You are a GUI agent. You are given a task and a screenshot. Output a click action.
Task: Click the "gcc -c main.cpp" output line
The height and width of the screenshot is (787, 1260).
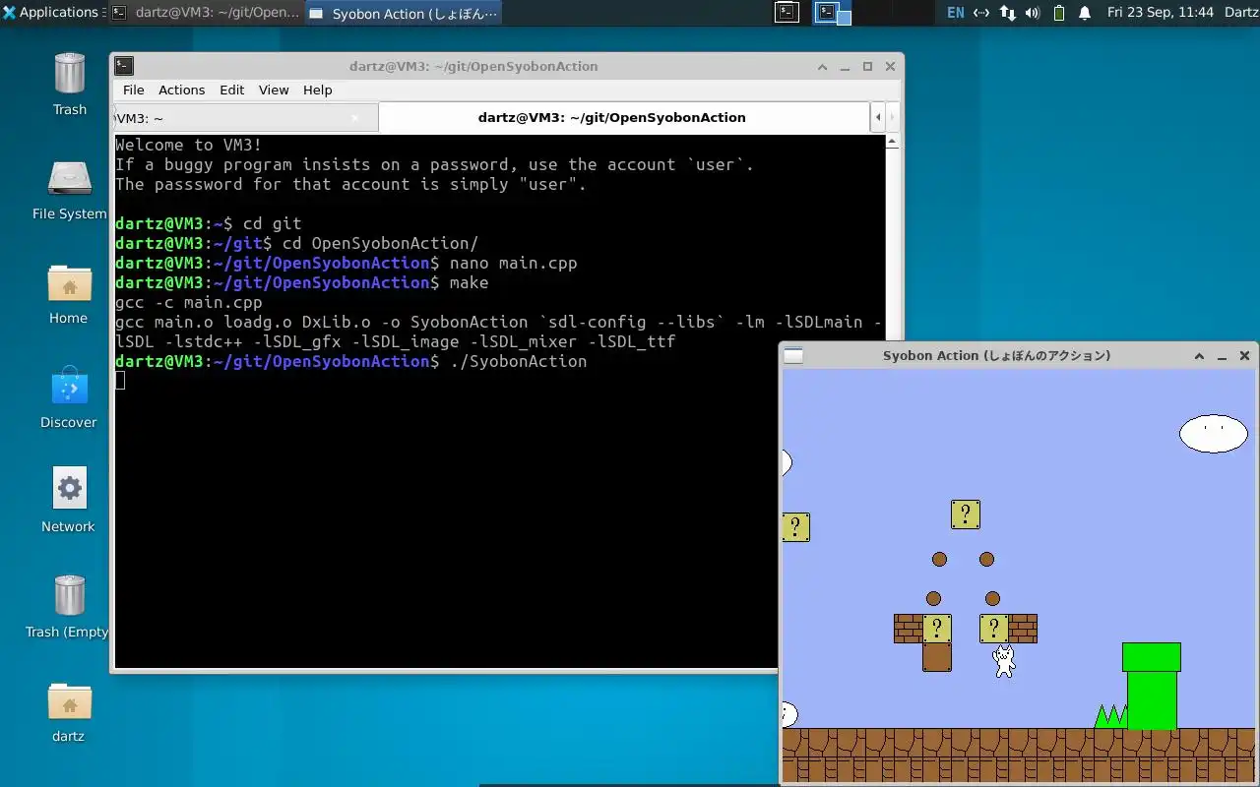click(x=189, y=302)
